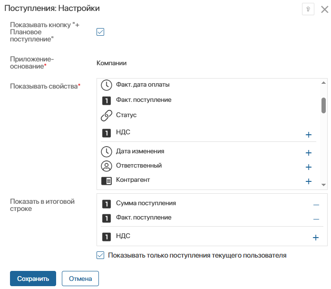This screenshot has width=331, height=289.
Task: Click the 'Показывать свойства' field label
Action: tap(45, 86)
